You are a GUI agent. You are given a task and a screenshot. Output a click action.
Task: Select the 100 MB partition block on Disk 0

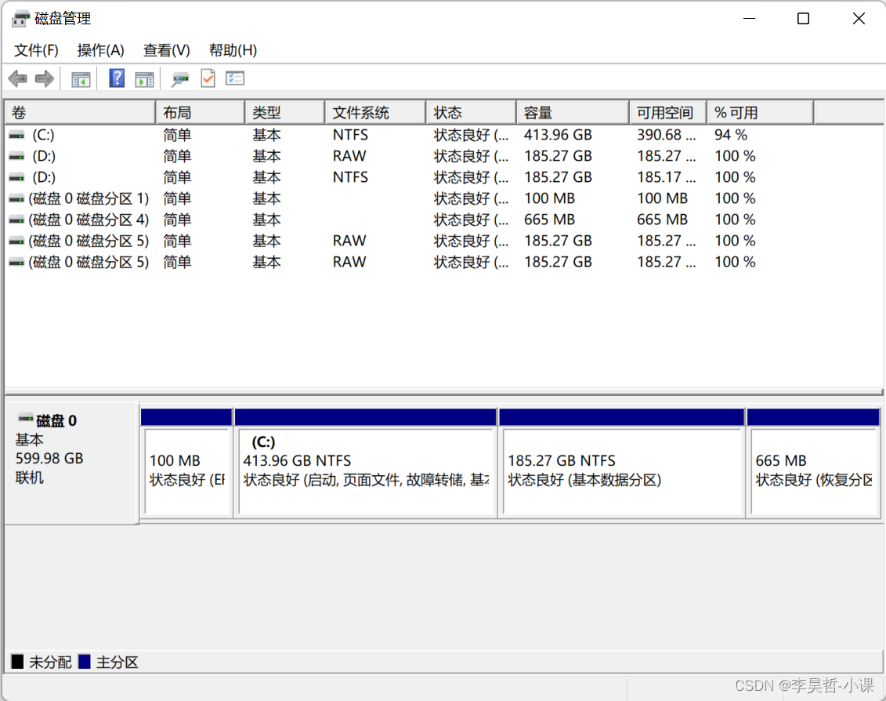(187, 470)
